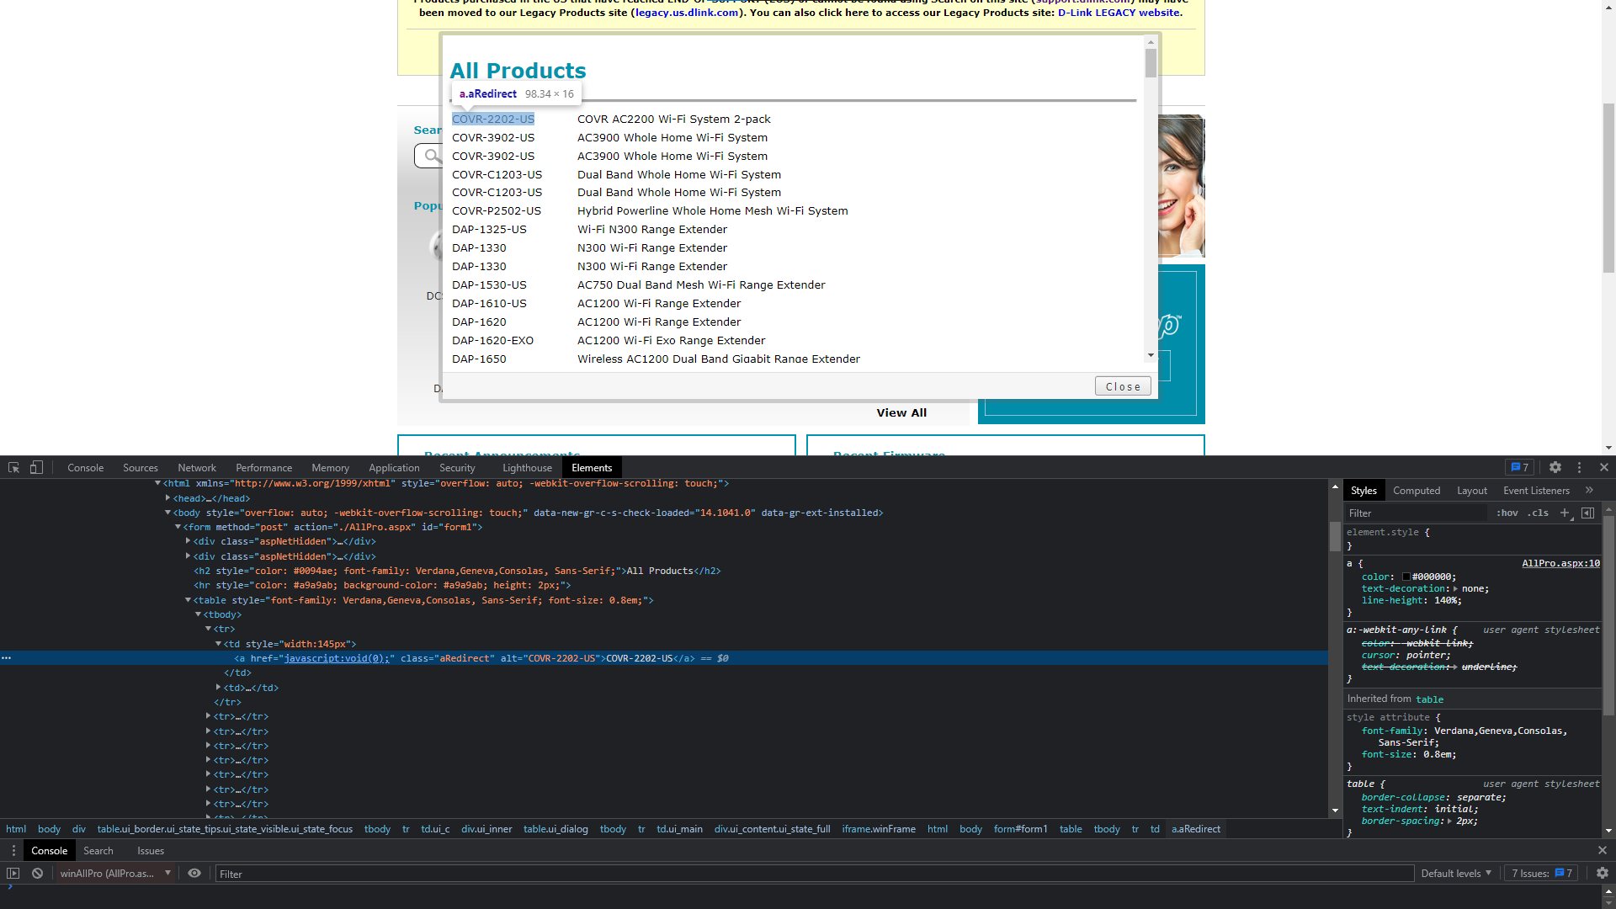
Task: Select table.ui_dialog in the breadcrumb
Action: (x=555, y=829)
